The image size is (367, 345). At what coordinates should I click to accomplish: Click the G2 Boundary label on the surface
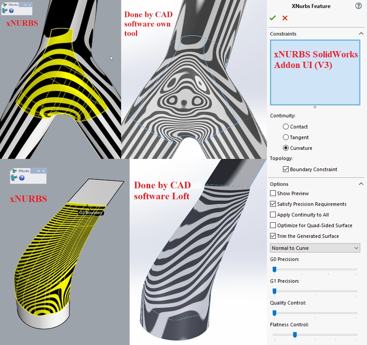point(91,213)
